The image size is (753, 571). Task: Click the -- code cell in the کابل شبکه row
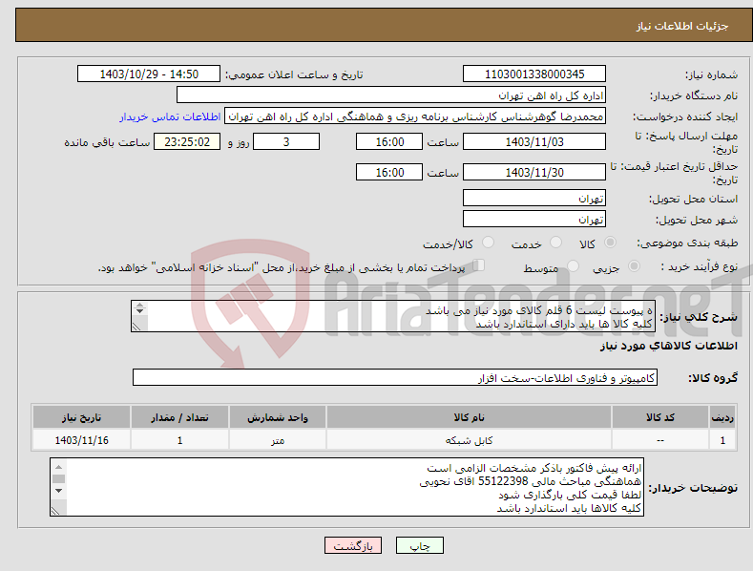660,440
